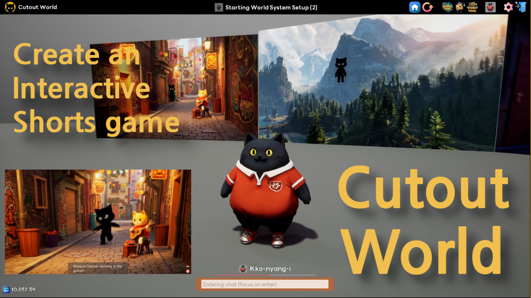Click the world icon beside title
The height and width of the screenshot is (298, 531).
(219, 7)
